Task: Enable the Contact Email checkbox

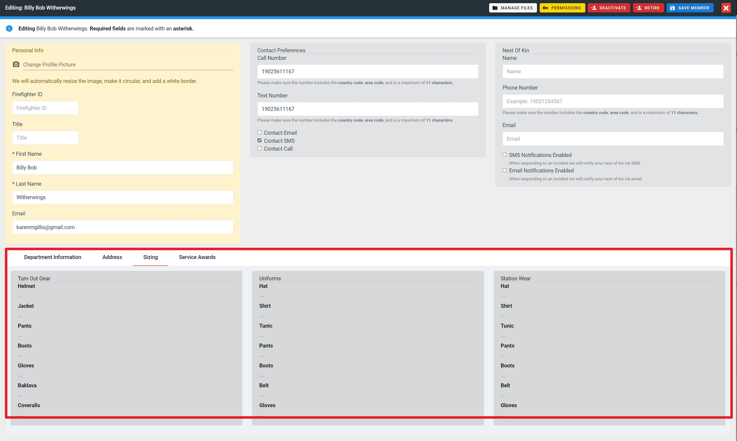Action: 259,132
